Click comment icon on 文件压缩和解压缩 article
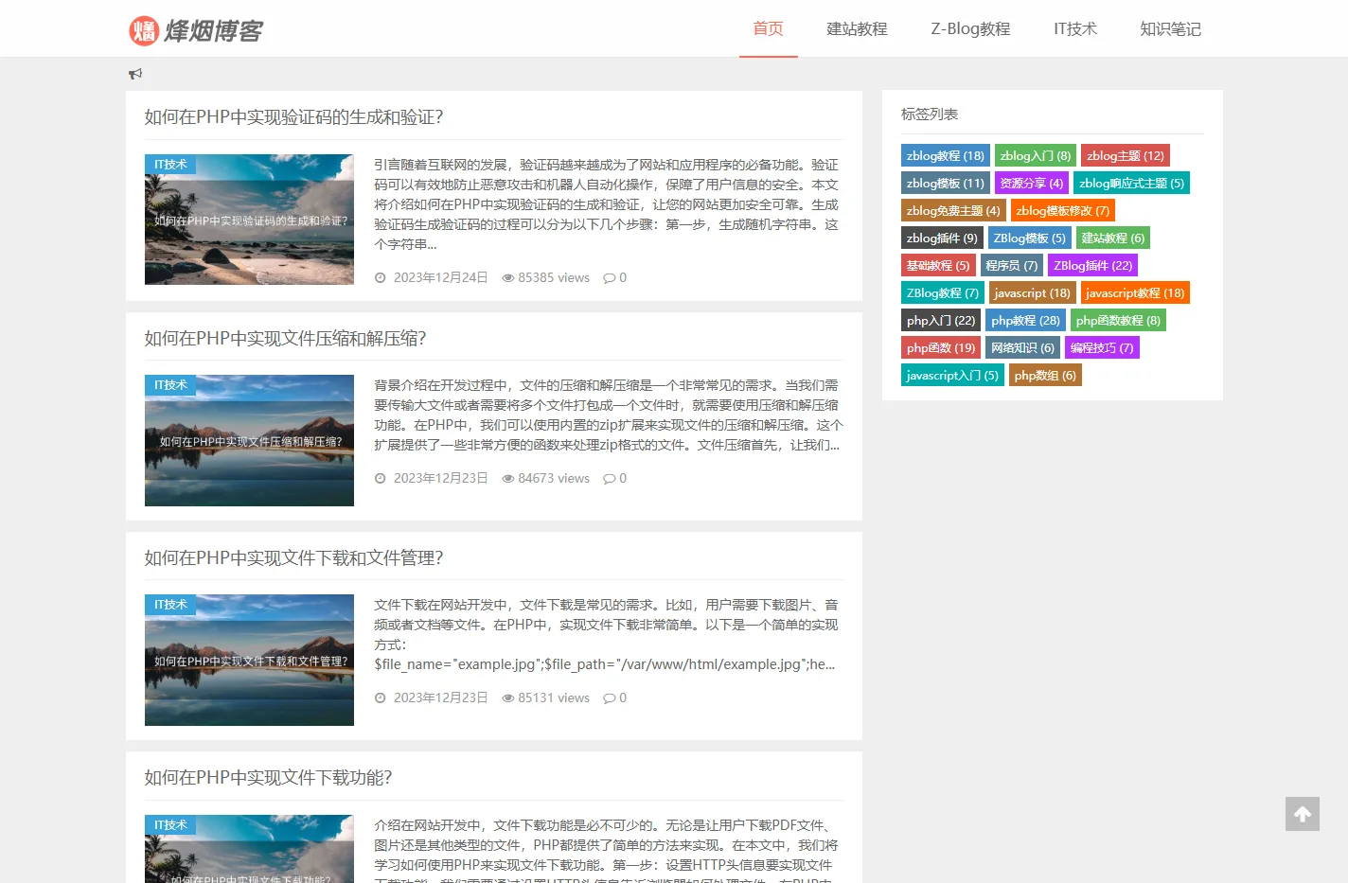 coord(609,479)
